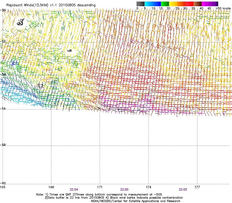The height and width of the screenshot is (203, 232).
Task: Select the green 15–20 knot legend segment
Action: click(x=165, y=4)
